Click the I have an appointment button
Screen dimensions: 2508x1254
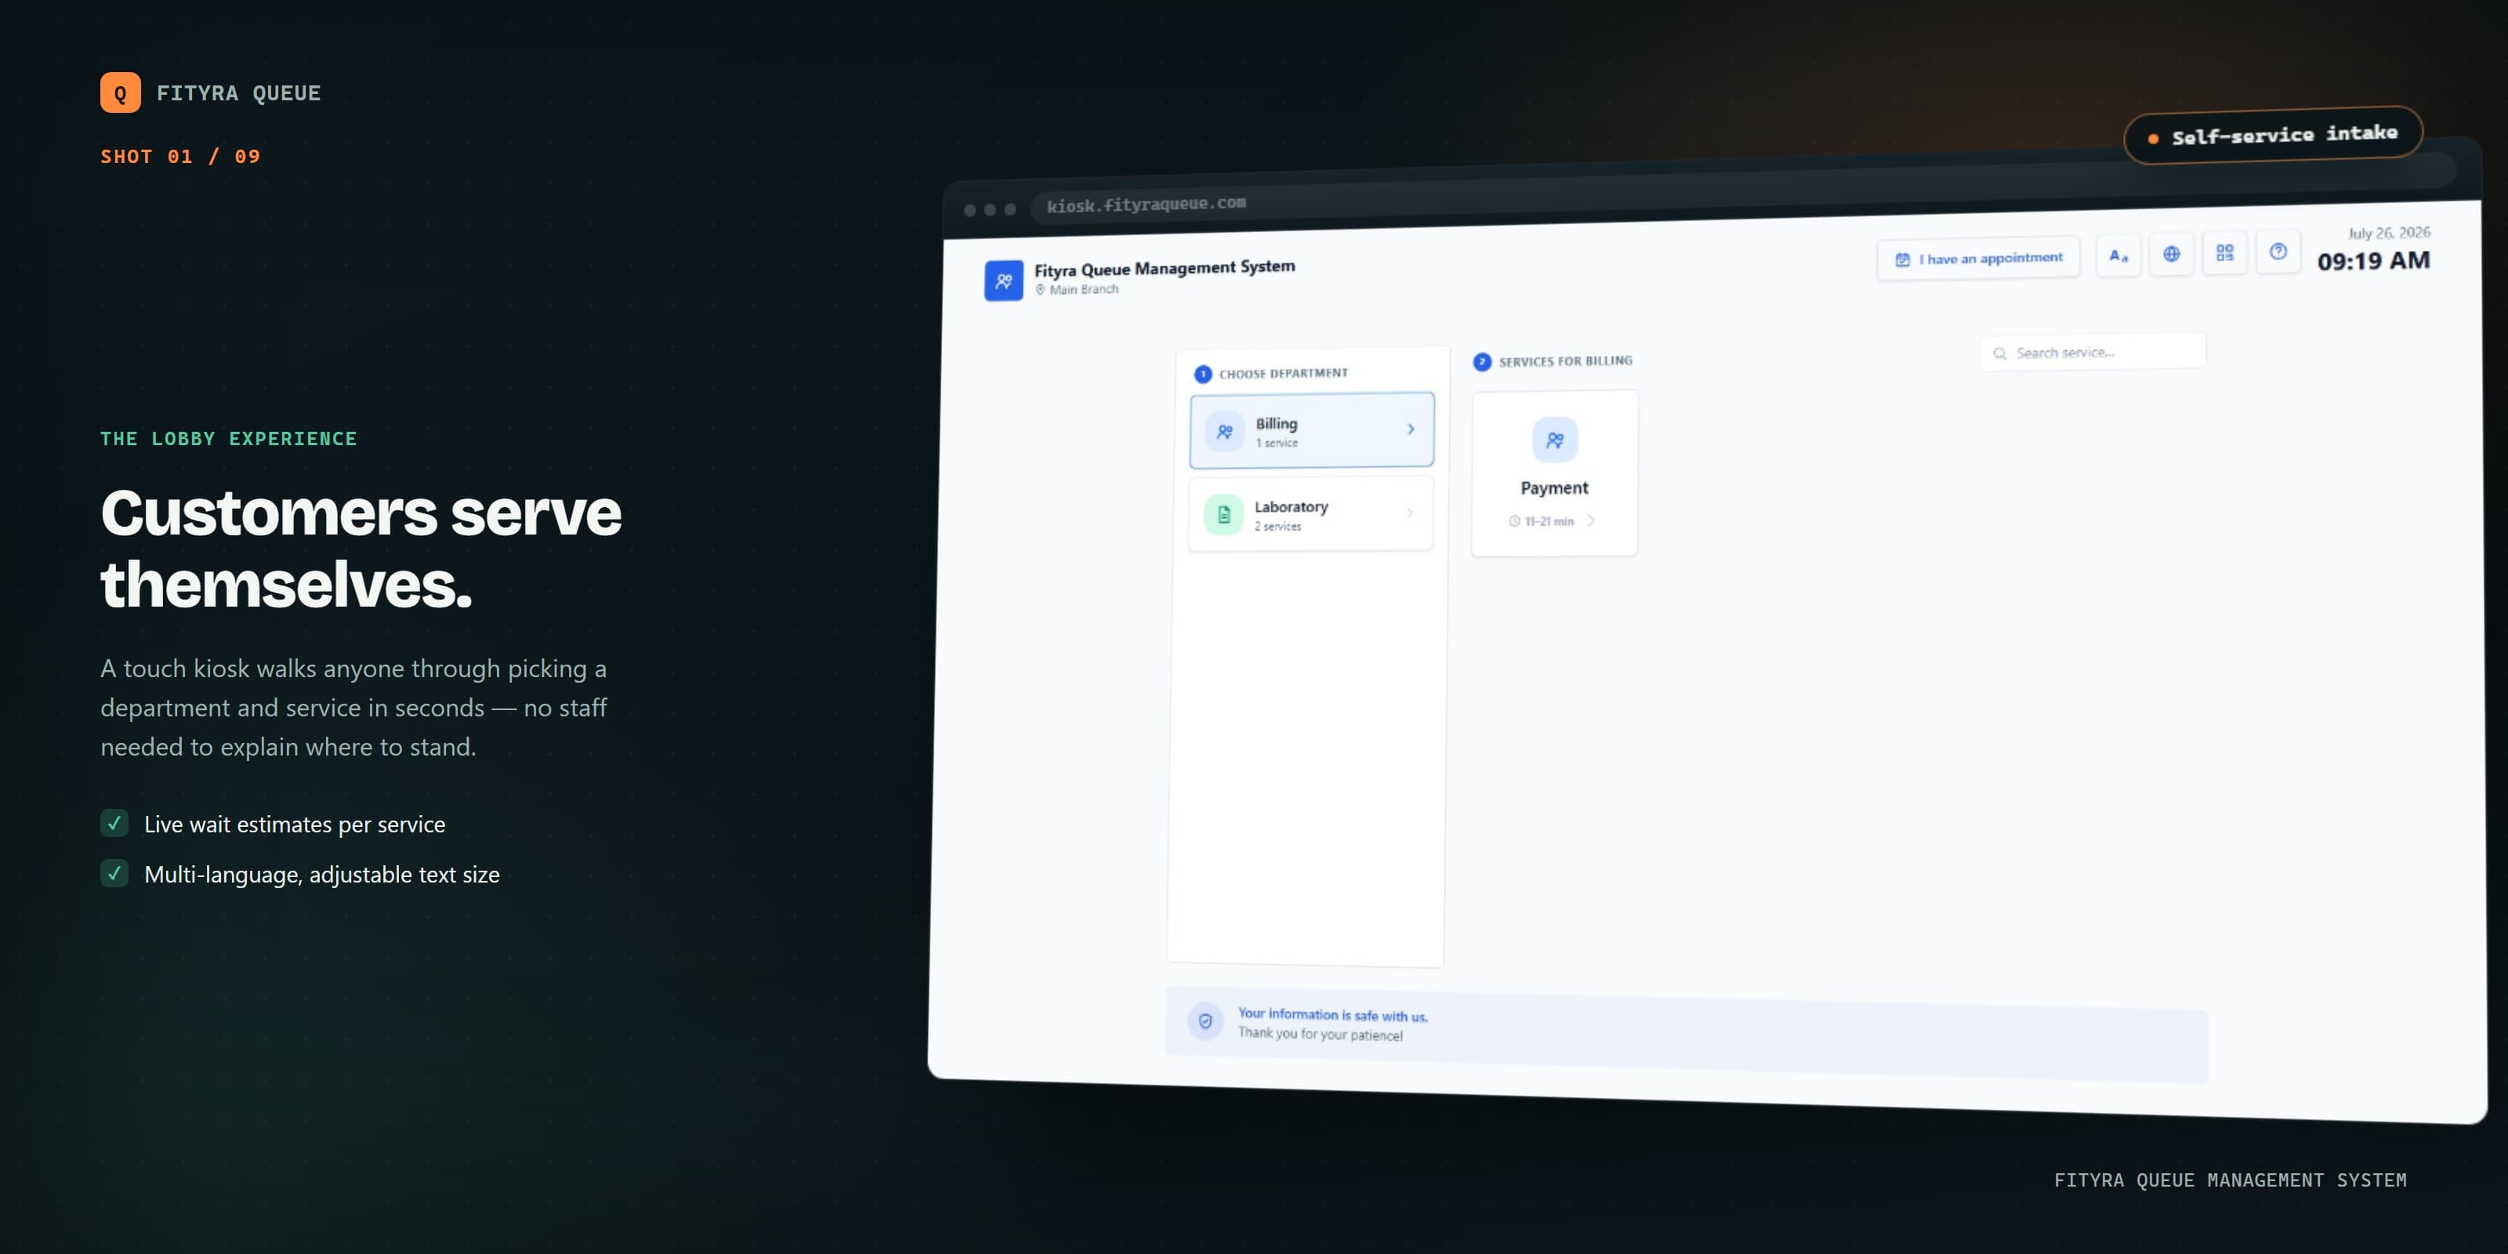point(1978,259)
